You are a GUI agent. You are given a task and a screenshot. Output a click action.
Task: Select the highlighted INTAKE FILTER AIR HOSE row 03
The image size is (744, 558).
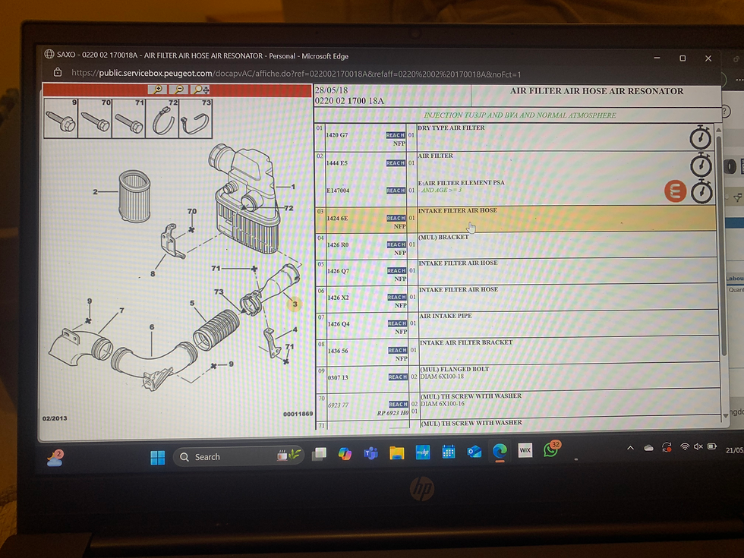pyautogui.click(x=515, y=219)
